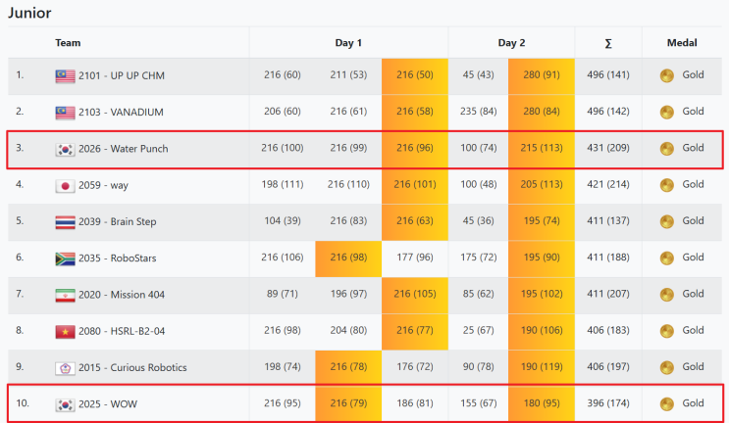Viewport: 729px width, 423px height.
Task: Click the gold medal icon in VANADIUM row
Action: click(x=667, y=113)
